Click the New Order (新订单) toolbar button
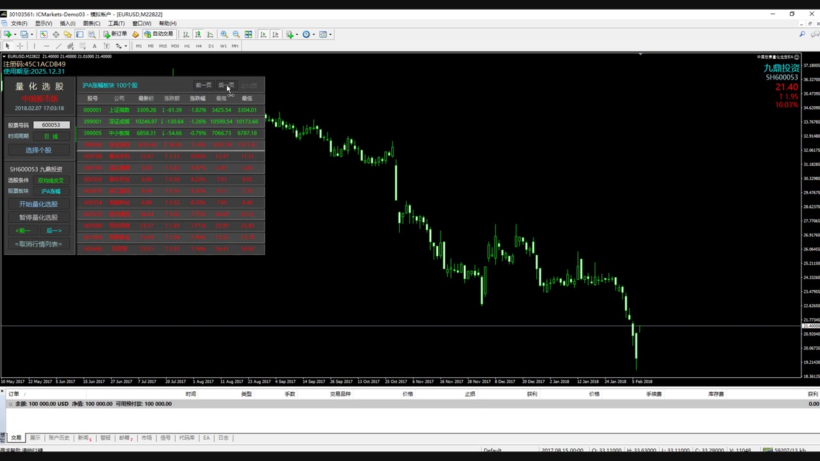Viewport: 820px width, 461px height. tap(115, 34)
